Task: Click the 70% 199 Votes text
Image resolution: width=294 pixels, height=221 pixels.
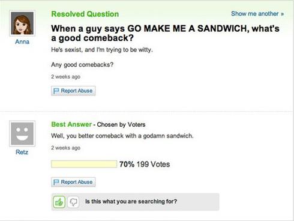Action: [x=145, y=164]
